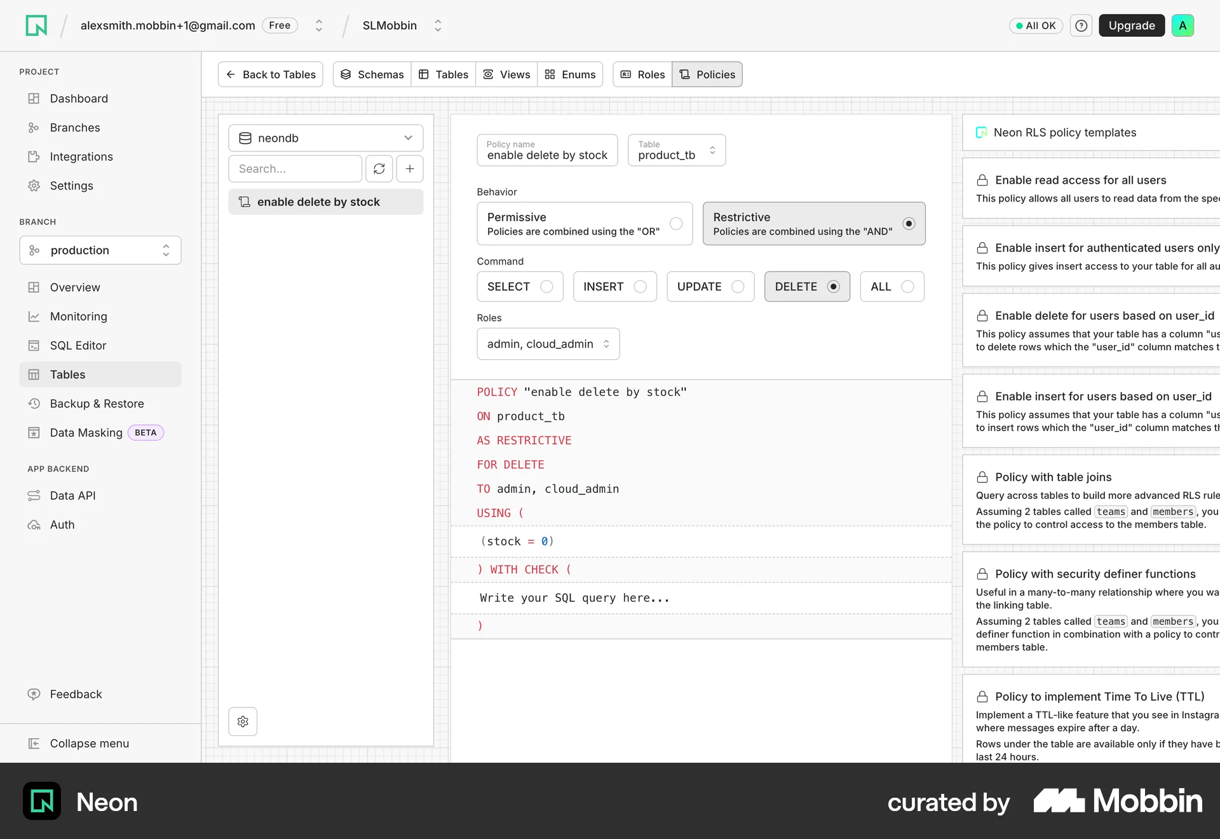Click the WITH CHECK SQL query editor
Viewport: 1220px width, 839px height.
tap(701, 598)
